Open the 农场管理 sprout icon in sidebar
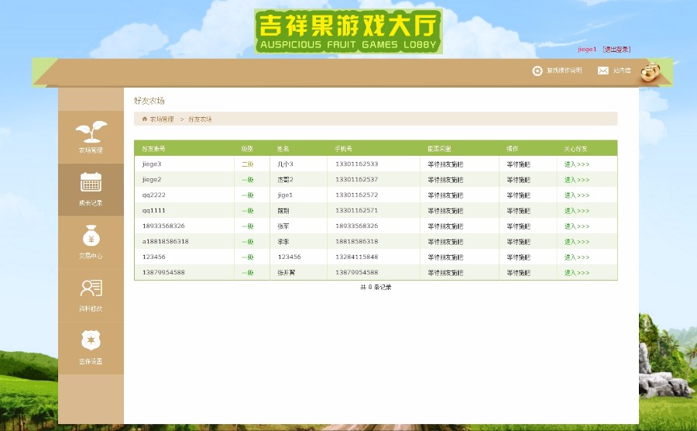Screen dimensions: 697x431 click(91, 131)
